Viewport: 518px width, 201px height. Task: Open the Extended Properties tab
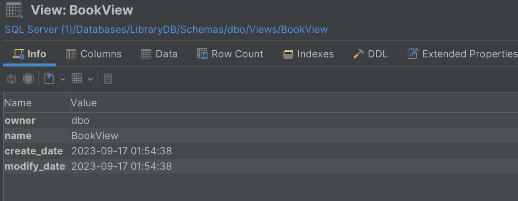click(x=462, y=54)
